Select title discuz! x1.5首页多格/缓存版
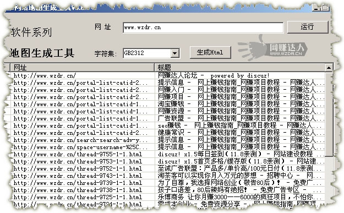Viewport: 344px width, 213px height. click(x=241, y=161)
